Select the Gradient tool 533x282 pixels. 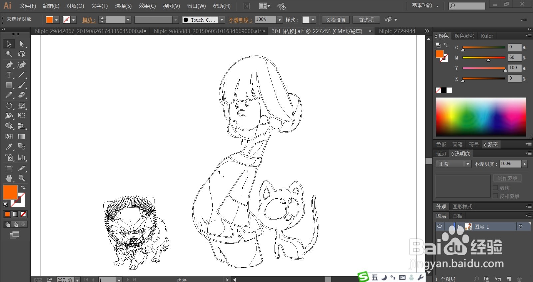click(x=22, y=137)
